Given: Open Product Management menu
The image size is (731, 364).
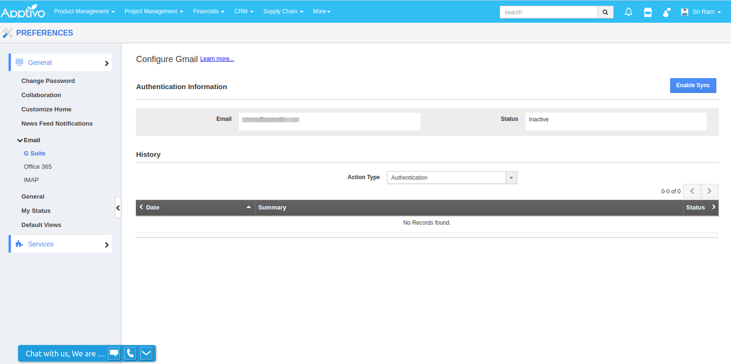Looking at the screenshot, I should pyautogui.click(x=85, y=11).
